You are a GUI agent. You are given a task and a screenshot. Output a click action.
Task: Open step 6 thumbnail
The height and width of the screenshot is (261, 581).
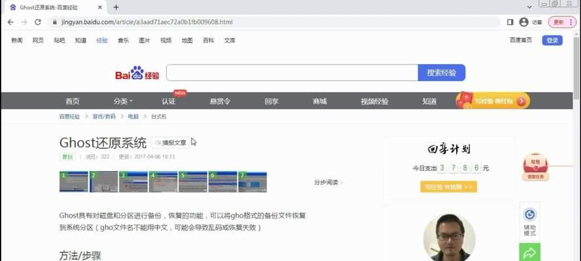[223, 182]
